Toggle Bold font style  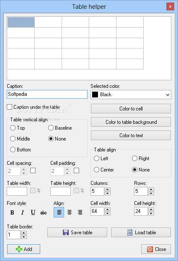(x=12, y=212)
